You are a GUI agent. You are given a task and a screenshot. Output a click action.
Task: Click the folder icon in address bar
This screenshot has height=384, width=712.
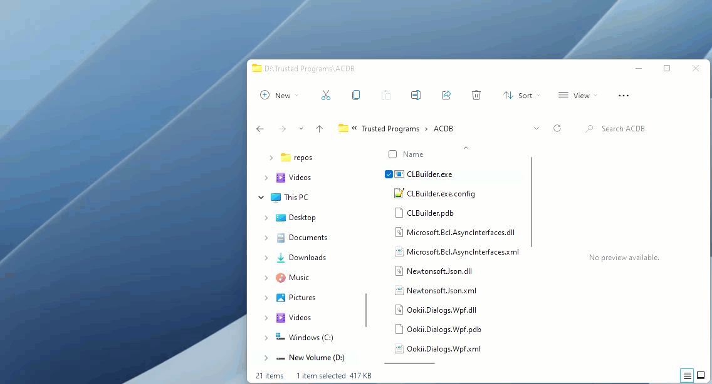point(343,128)
